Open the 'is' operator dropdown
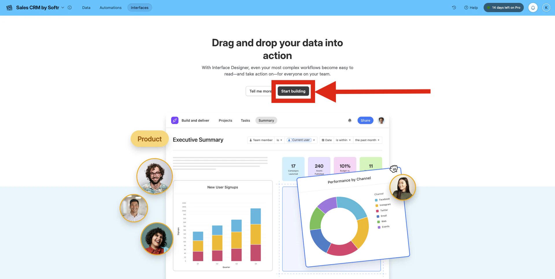This screenshot has width=555, height=279. (x=280, y=140)
